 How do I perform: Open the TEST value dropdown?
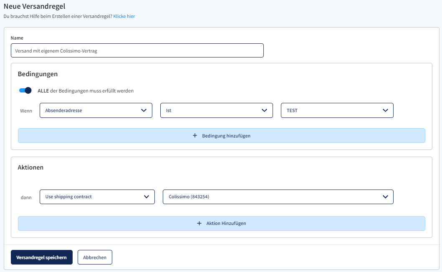tap(337, 110)
